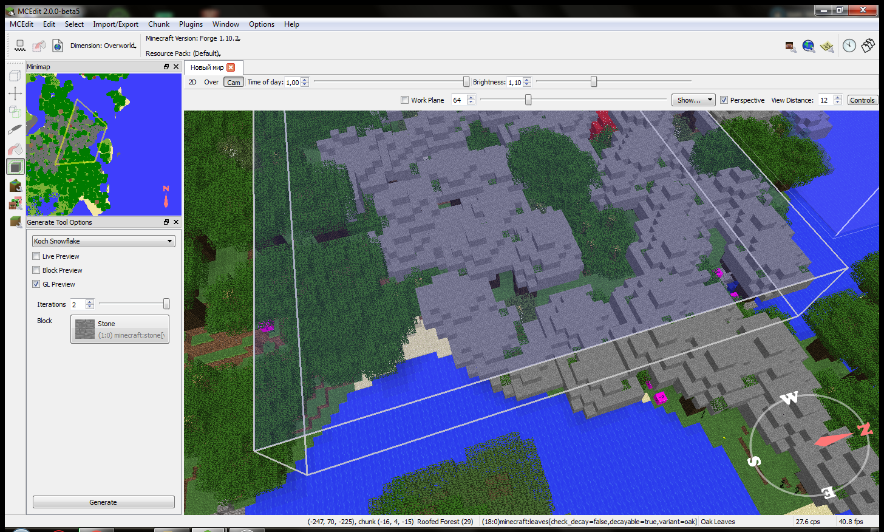The height and width of the screenshot is (532, 884).
Task: Click the selection rectangle icon in top toolbar
Action: tap(20, 46)
